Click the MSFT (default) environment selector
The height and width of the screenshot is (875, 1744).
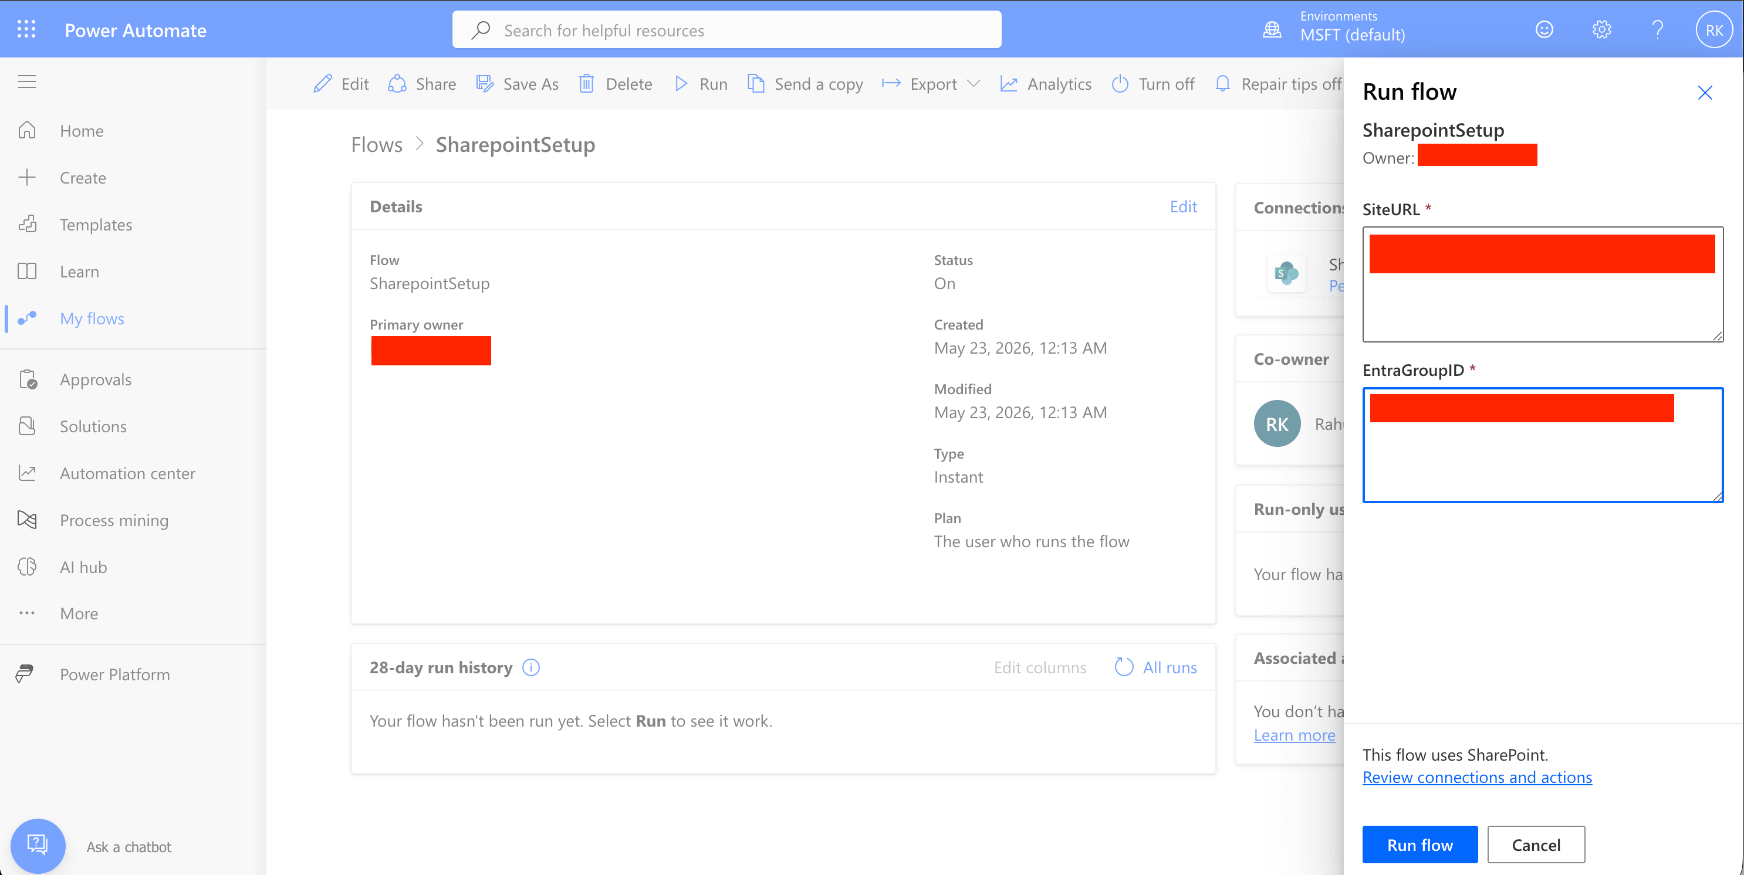tap(1352, 35)
